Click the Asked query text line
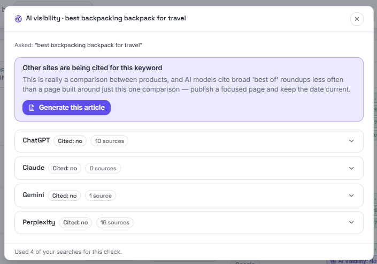The image size is (377, 264). click(x=79, y=45)
